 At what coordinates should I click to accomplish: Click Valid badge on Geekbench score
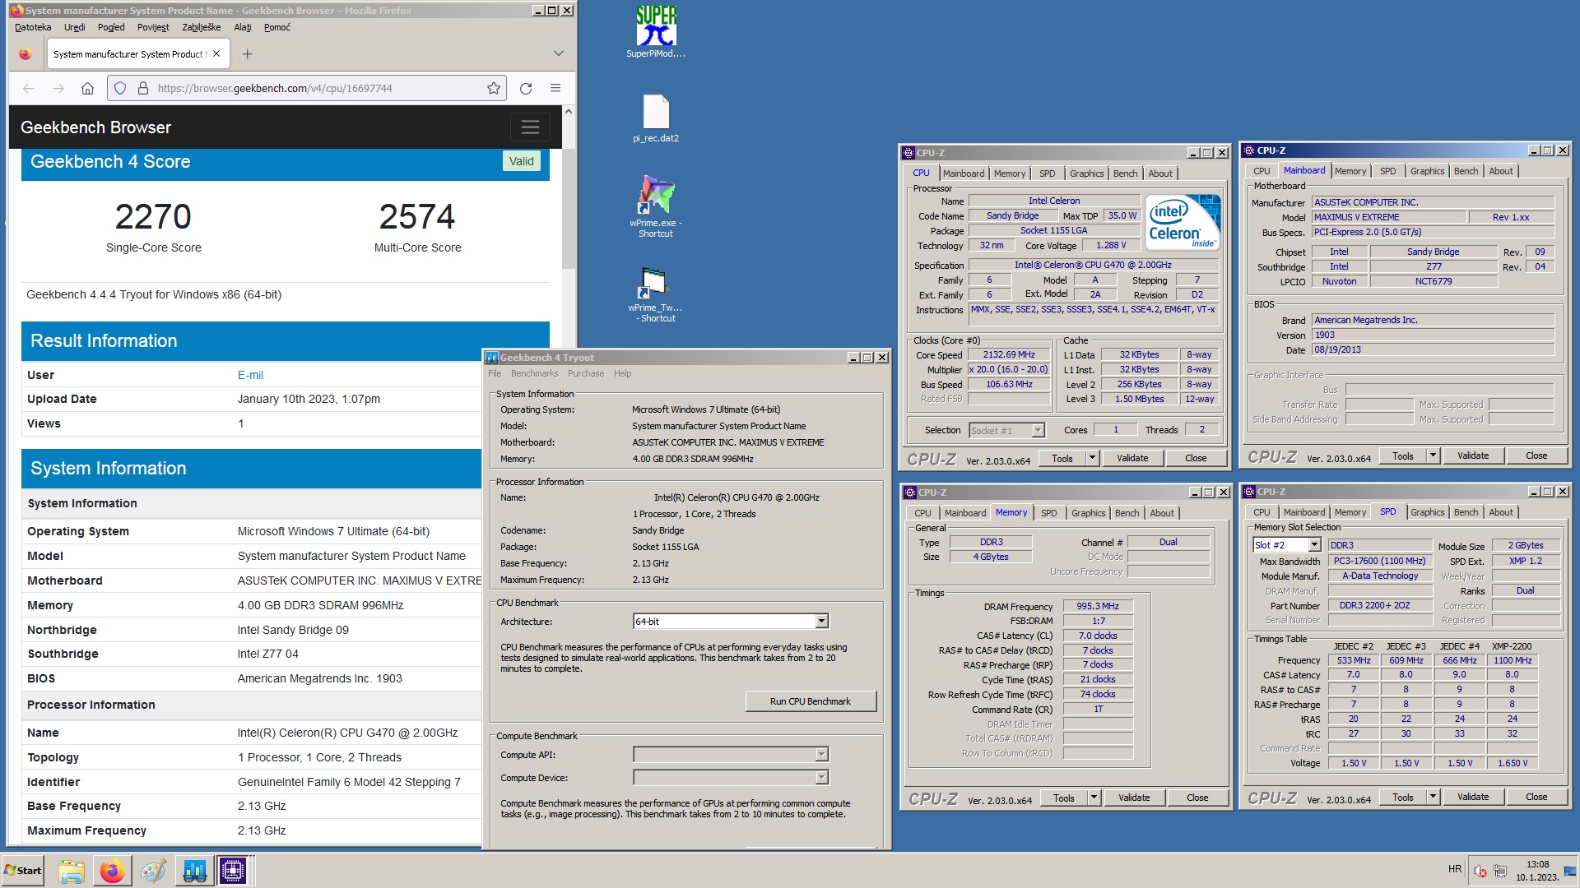pos(521,161)
